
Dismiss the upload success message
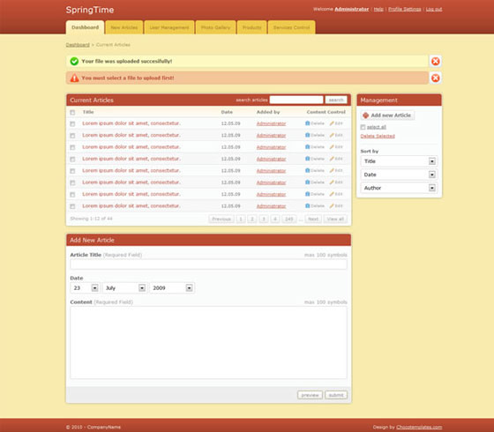point(436,61)
